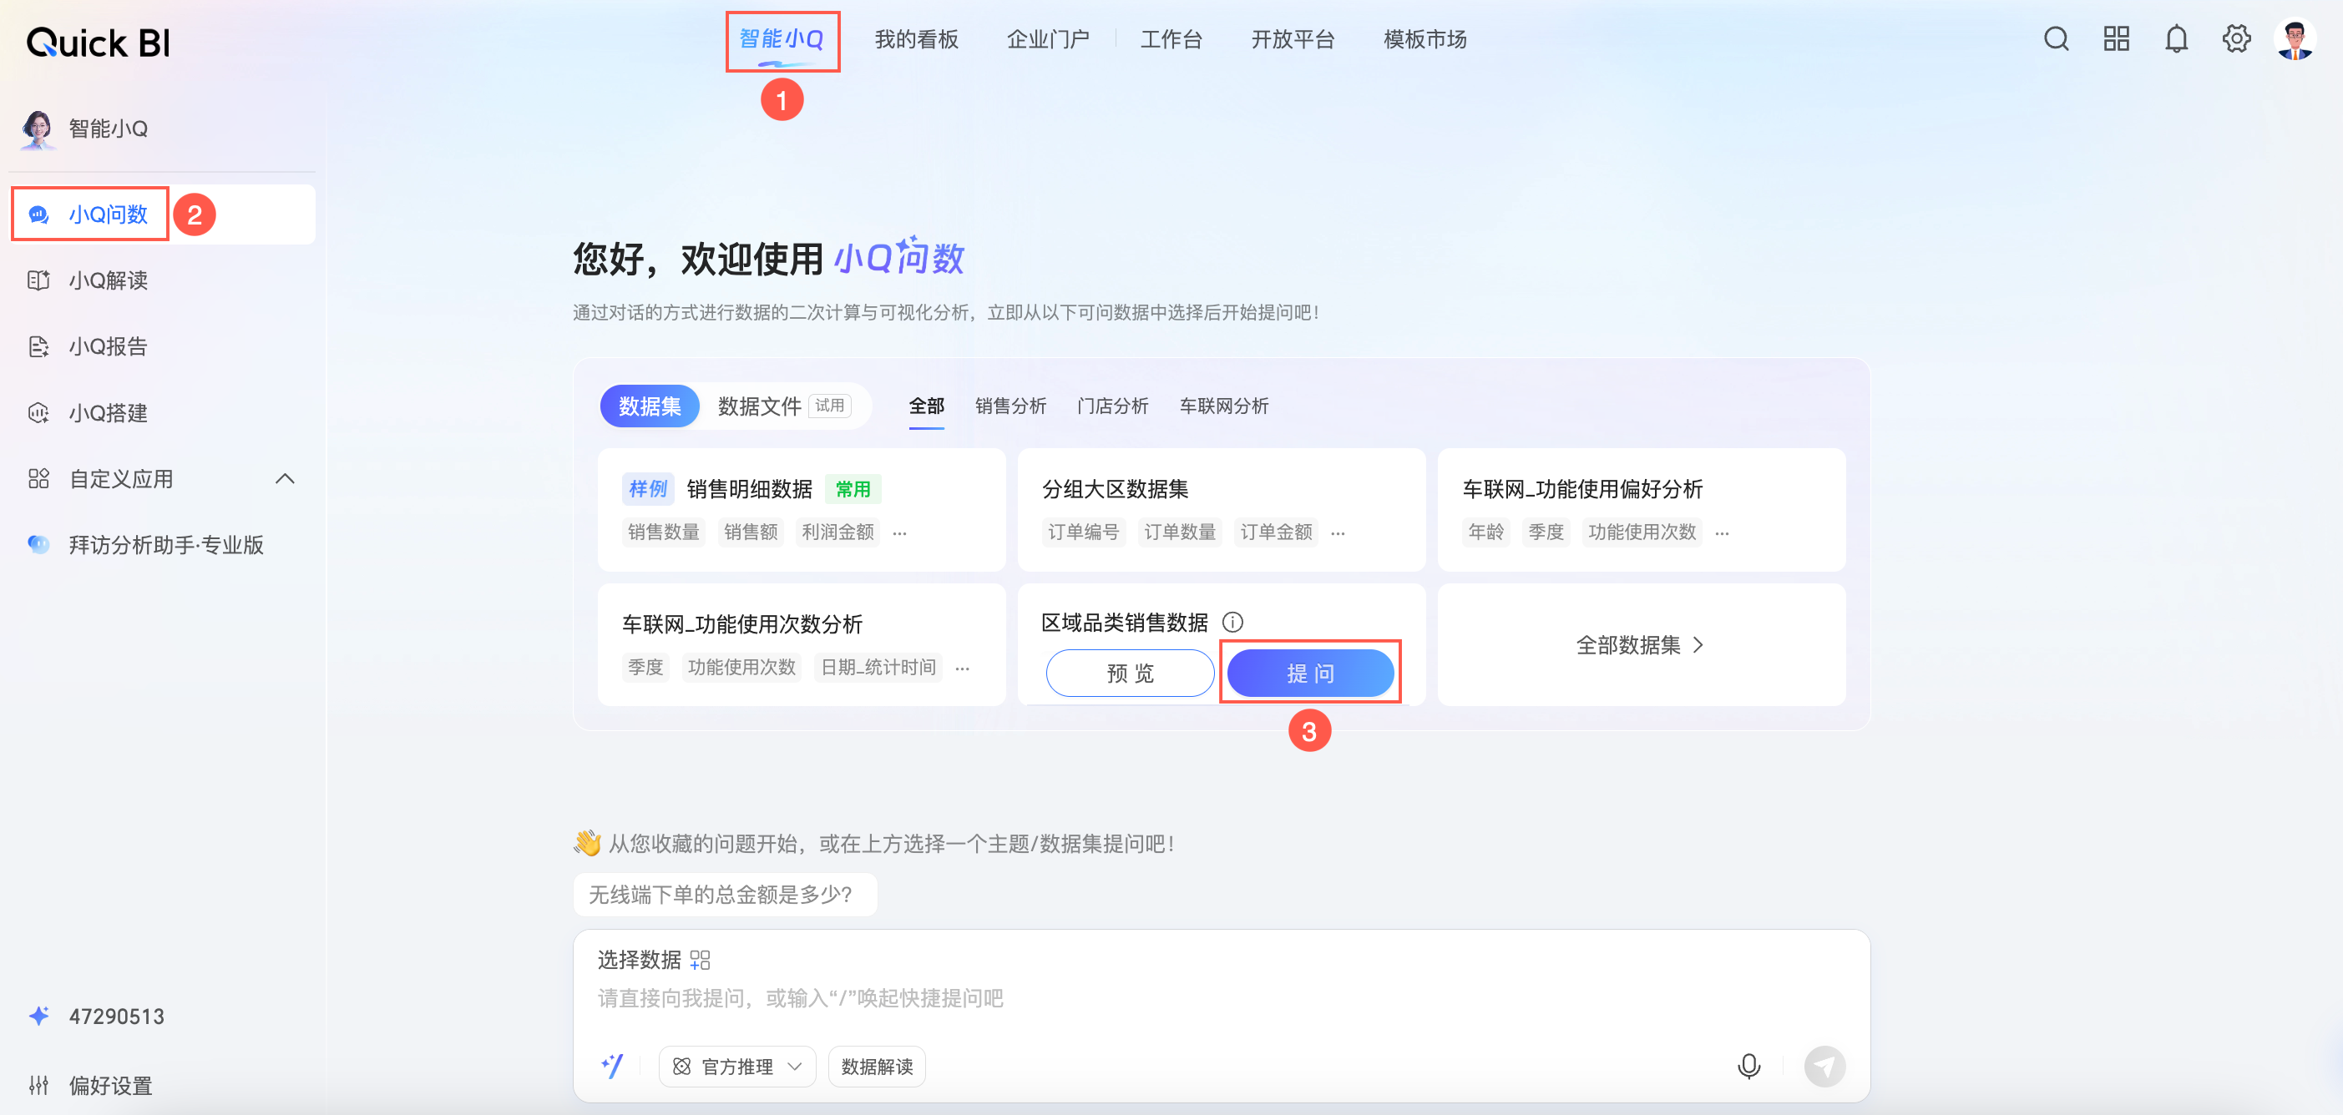
Task: Open the 车联网_功能使用次数分析 dataset card
Action: [802, 645]
